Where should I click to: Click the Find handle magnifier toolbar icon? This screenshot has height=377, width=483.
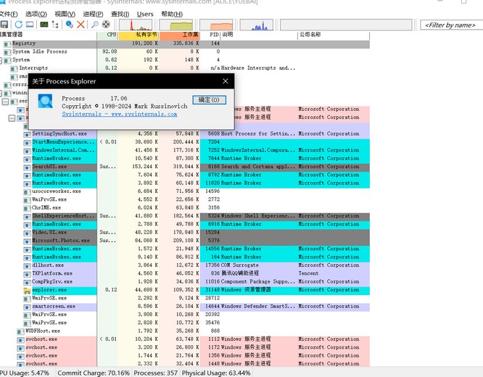(94, 25)
